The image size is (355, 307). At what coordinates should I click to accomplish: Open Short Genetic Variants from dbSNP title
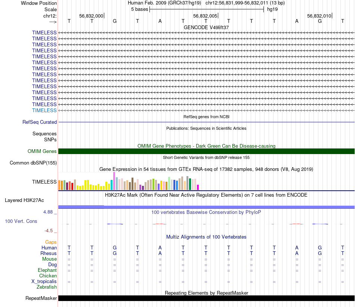coord(206,157)
